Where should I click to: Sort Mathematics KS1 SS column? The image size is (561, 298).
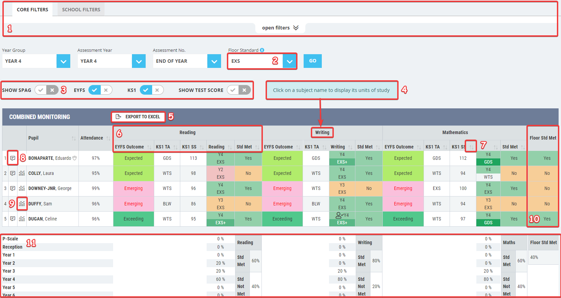click(x=471, y=147)
